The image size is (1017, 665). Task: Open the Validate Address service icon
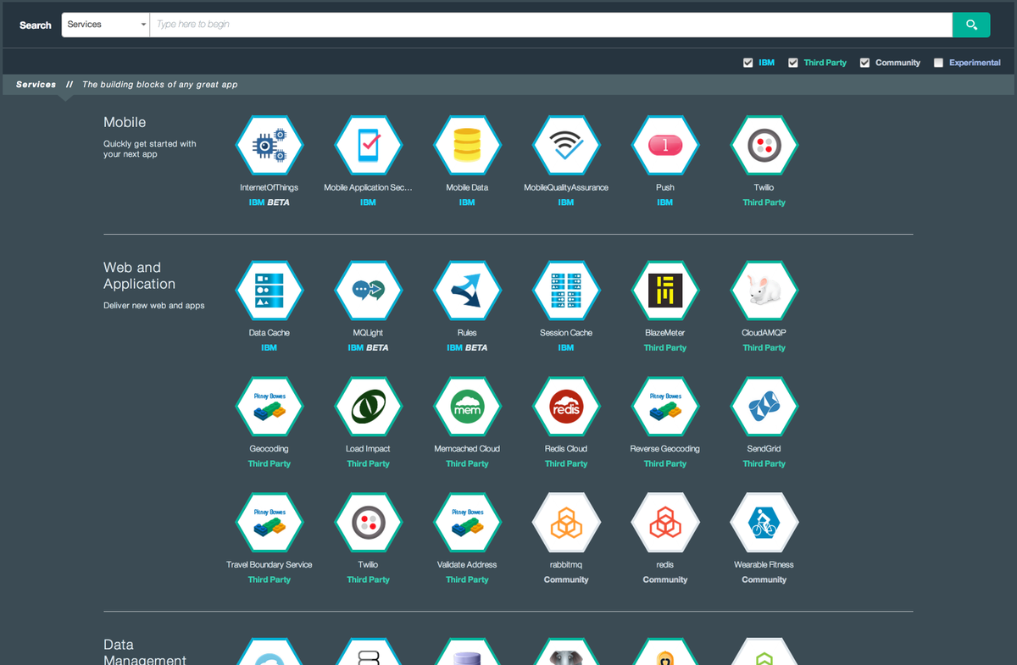(467, 523)
